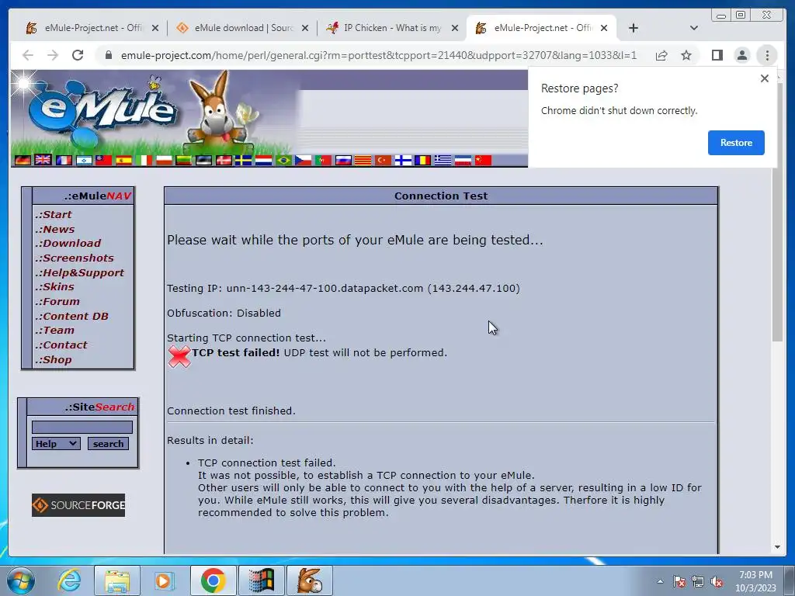Select the Danish flag language
The image size is (795, 596).
tap(224, 160)
